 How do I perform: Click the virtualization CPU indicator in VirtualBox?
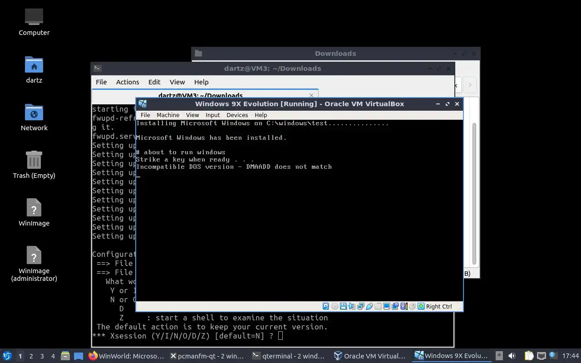tap(404, 306)
